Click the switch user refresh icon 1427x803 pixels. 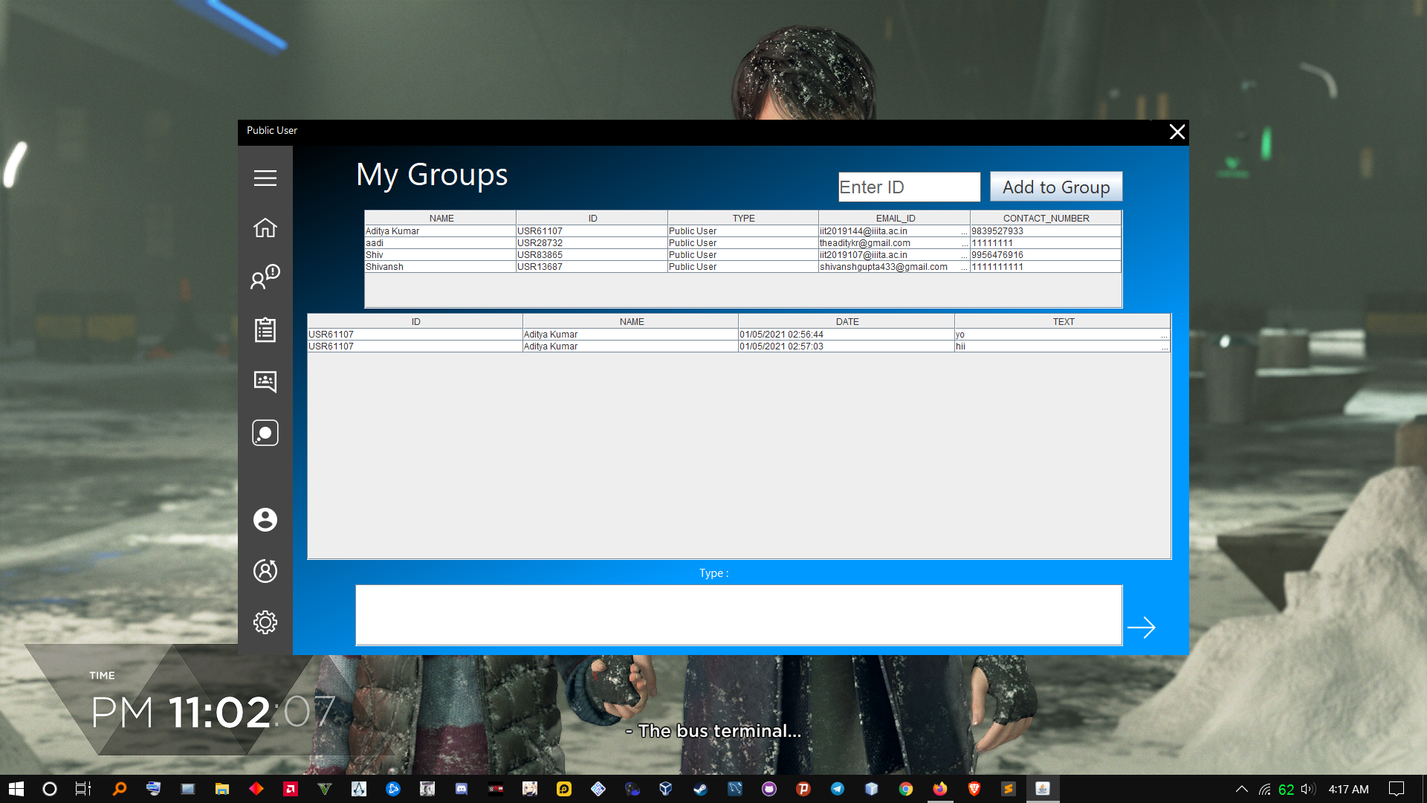pyautogui.click(x=265, y=570)
